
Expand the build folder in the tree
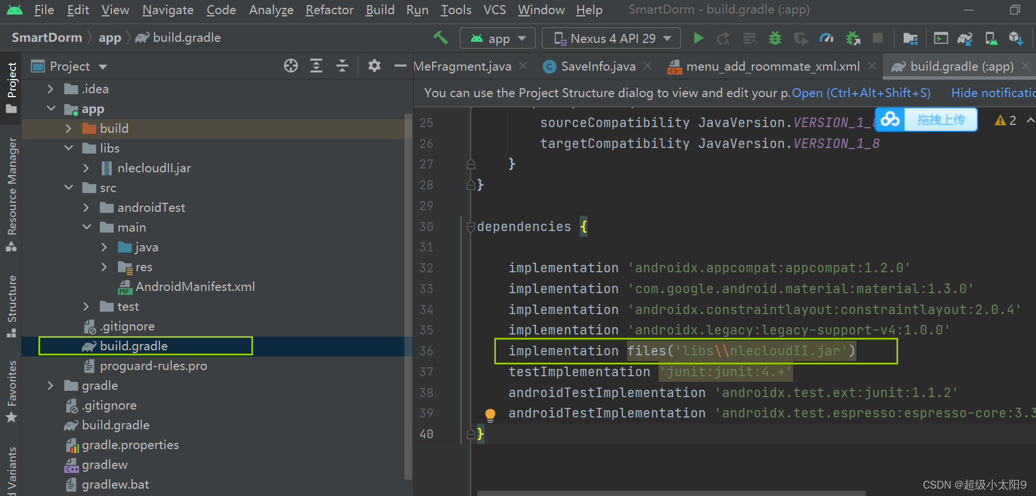point(68,129)
